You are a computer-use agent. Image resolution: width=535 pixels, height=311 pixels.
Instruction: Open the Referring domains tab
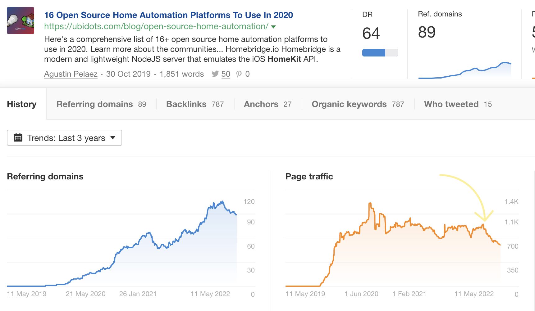tap(94, 104)
